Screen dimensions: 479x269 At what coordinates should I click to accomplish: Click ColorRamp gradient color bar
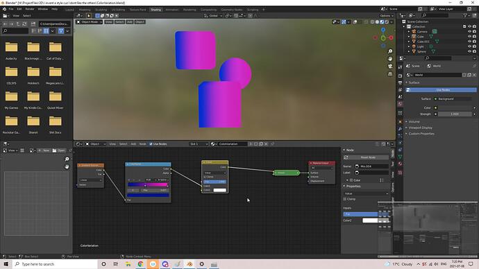click(148, 185)
